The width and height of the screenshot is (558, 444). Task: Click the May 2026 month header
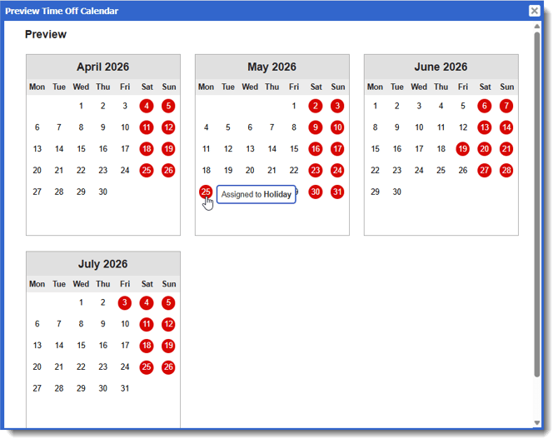272,67
